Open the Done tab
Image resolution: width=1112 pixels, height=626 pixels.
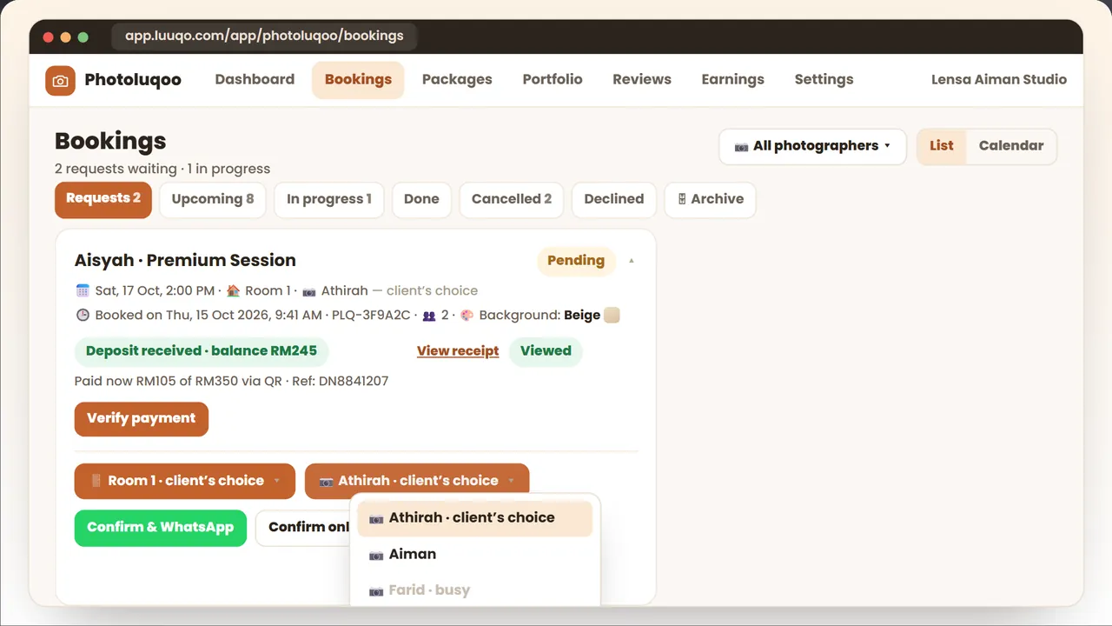coord(421,199)
